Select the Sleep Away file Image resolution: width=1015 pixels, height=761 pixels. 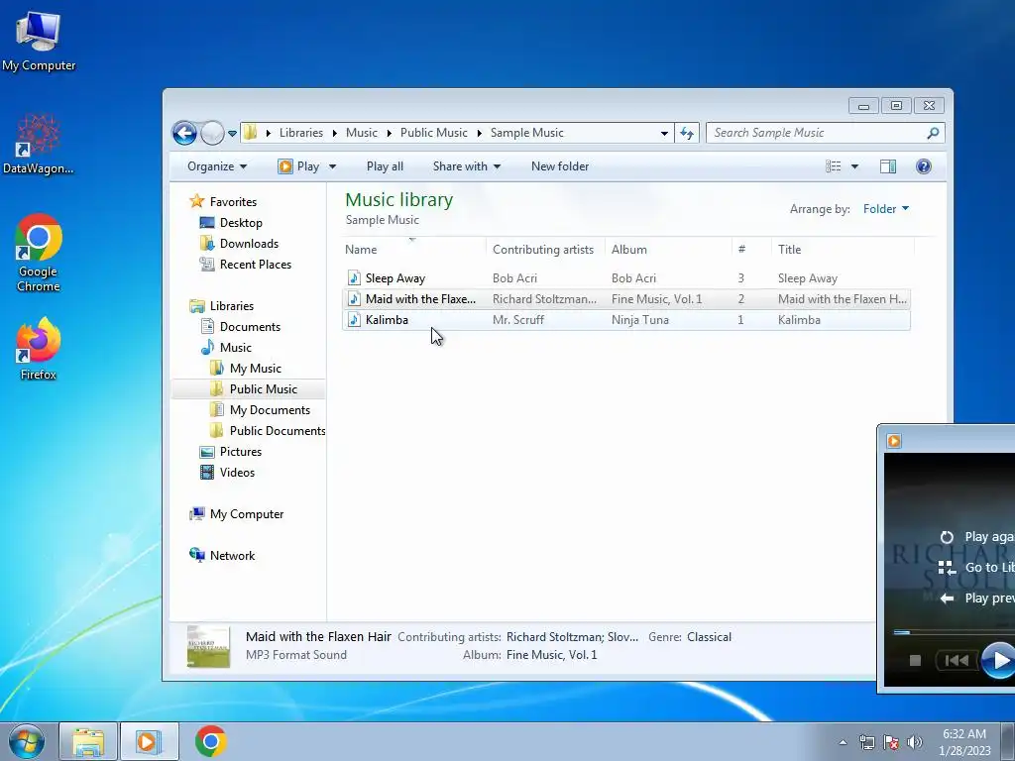[626, 278]
